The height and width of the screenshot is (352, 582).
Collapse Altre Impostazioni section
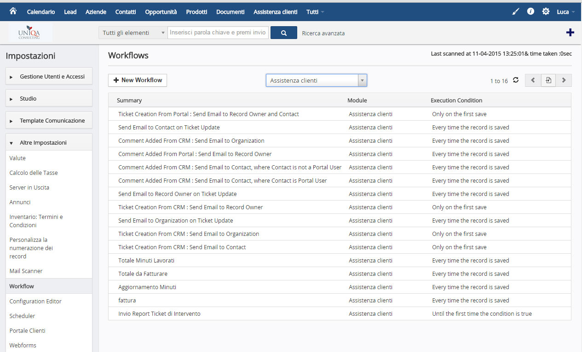point(49,143)
